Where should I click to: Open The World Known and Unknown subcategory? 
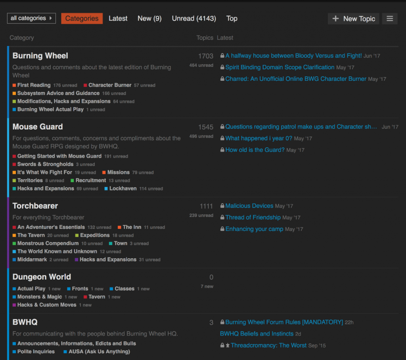click(x=57, y=251)
